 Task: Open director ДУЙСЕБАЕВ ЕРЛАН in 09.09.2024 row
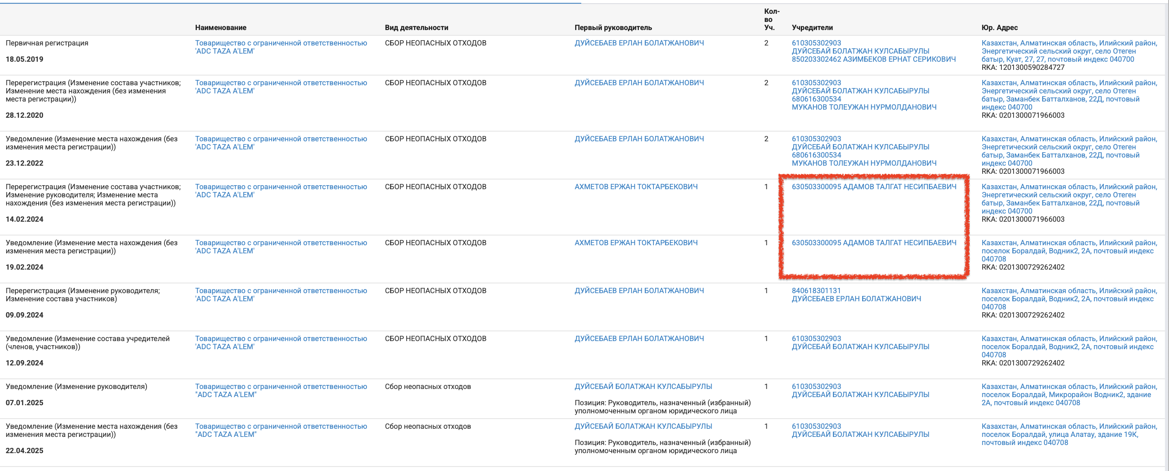point(639,290)
